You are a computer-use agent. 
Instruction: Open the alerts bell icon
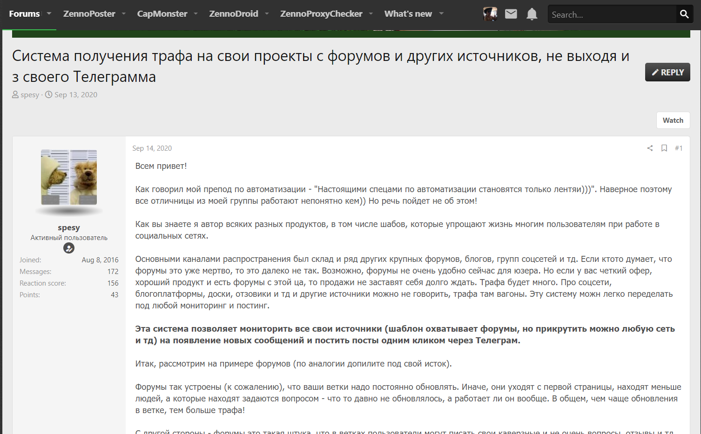click(x=532, y=14)
